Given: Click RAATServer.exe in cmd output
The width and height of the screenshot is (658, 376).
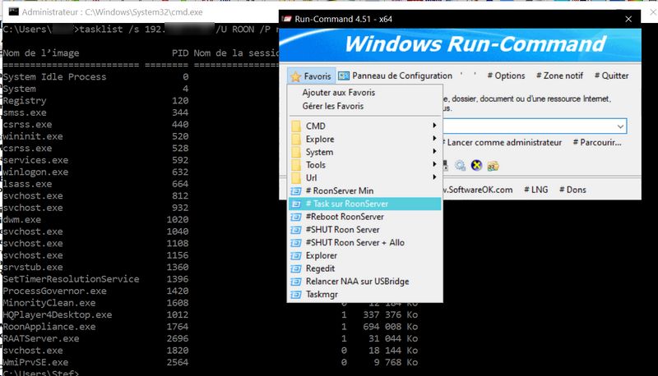Looking at the screenshot, I should tap(41, 338).
